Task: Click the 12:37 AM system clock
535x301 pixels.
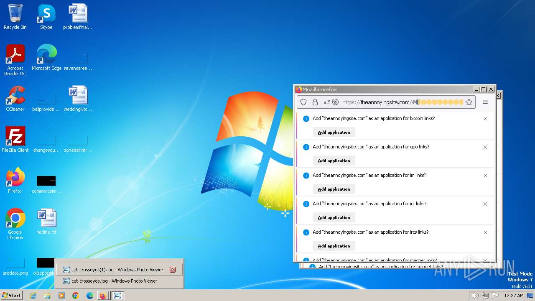Action: 514,296
